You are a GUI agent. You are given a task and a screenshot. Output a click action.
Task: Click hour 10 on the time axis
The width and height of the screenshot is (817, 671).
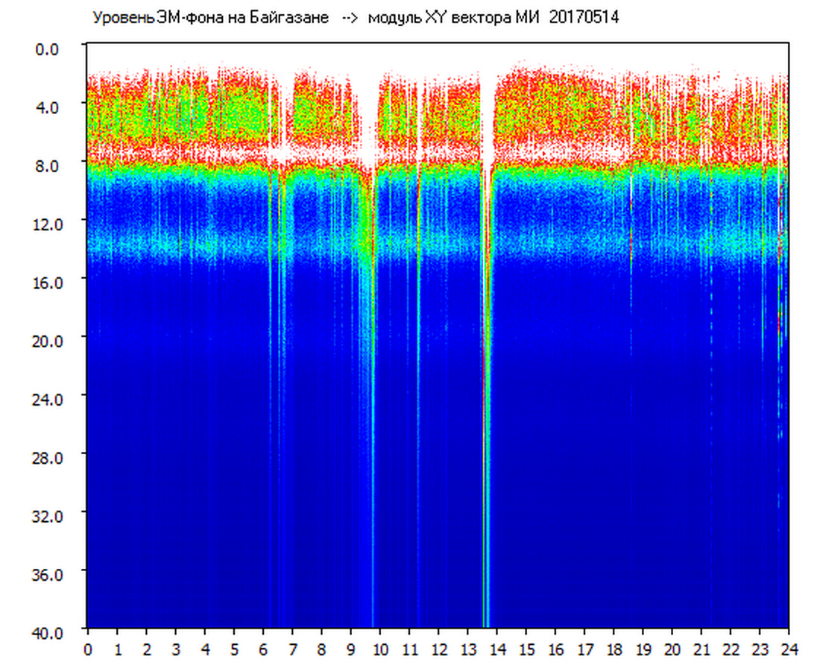pyautogui.click(x=380, y=649)
